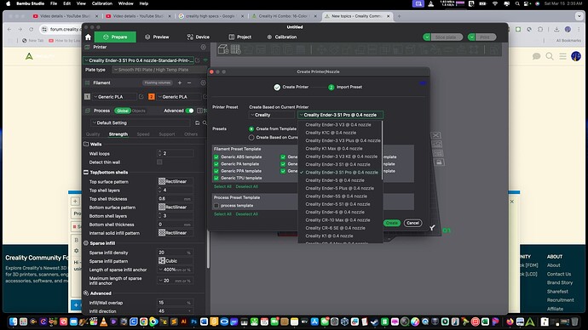Screen dimensions: 588x330
Task: Save the Default Setting process preset
Action: tap(198, 122)
